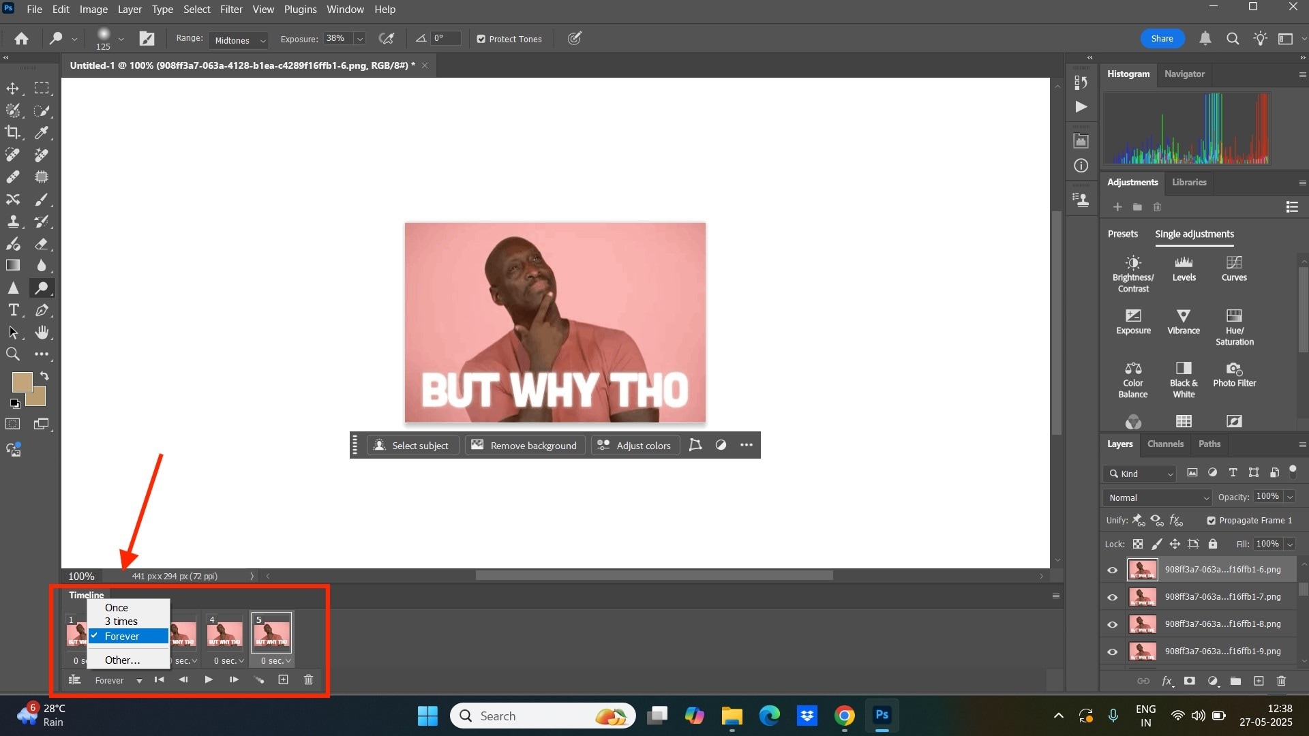
Task: Open the layer Kind filter dropdown
Action: point(1140,474)
